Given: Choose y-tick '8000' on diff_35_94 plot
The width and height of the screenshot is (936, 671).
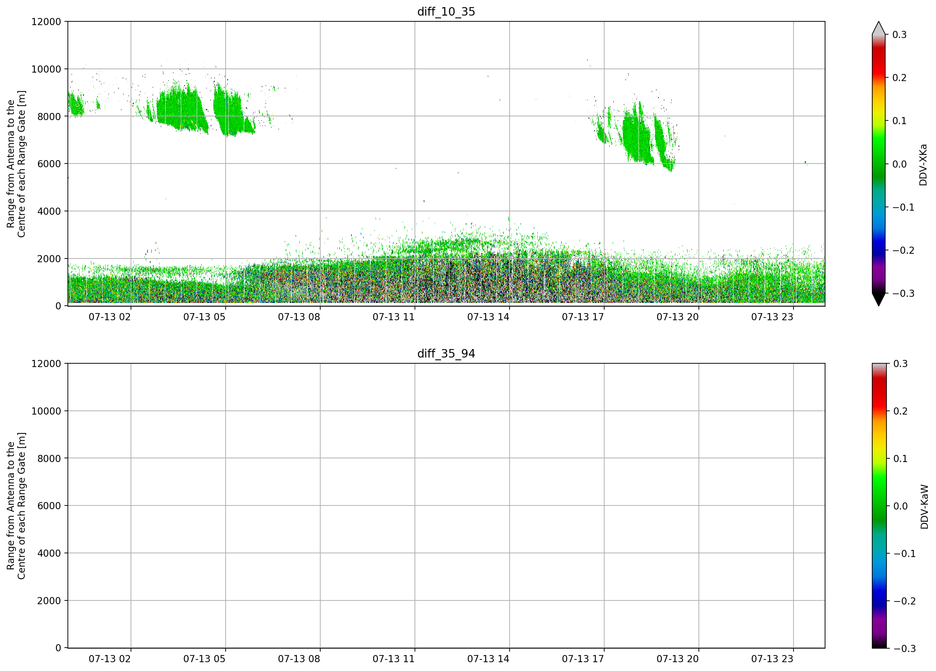Looking at the screenshot, I should tap(49, 459).
